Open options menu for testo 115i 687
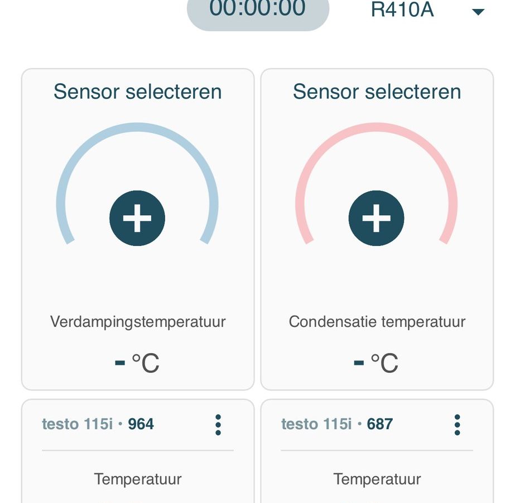The height and width of the screenshot is (503, 515). 457,425
